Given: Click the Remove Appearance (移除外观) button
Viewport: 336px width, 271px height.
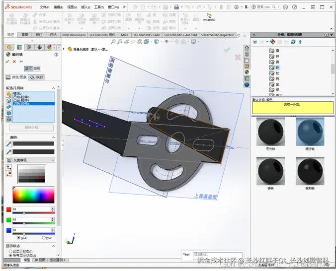Looking at the screenshot, I should point(31,128).
